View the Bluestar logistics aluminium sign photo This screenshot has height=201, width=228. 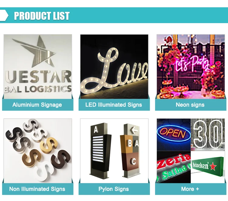tap(38, 67)
